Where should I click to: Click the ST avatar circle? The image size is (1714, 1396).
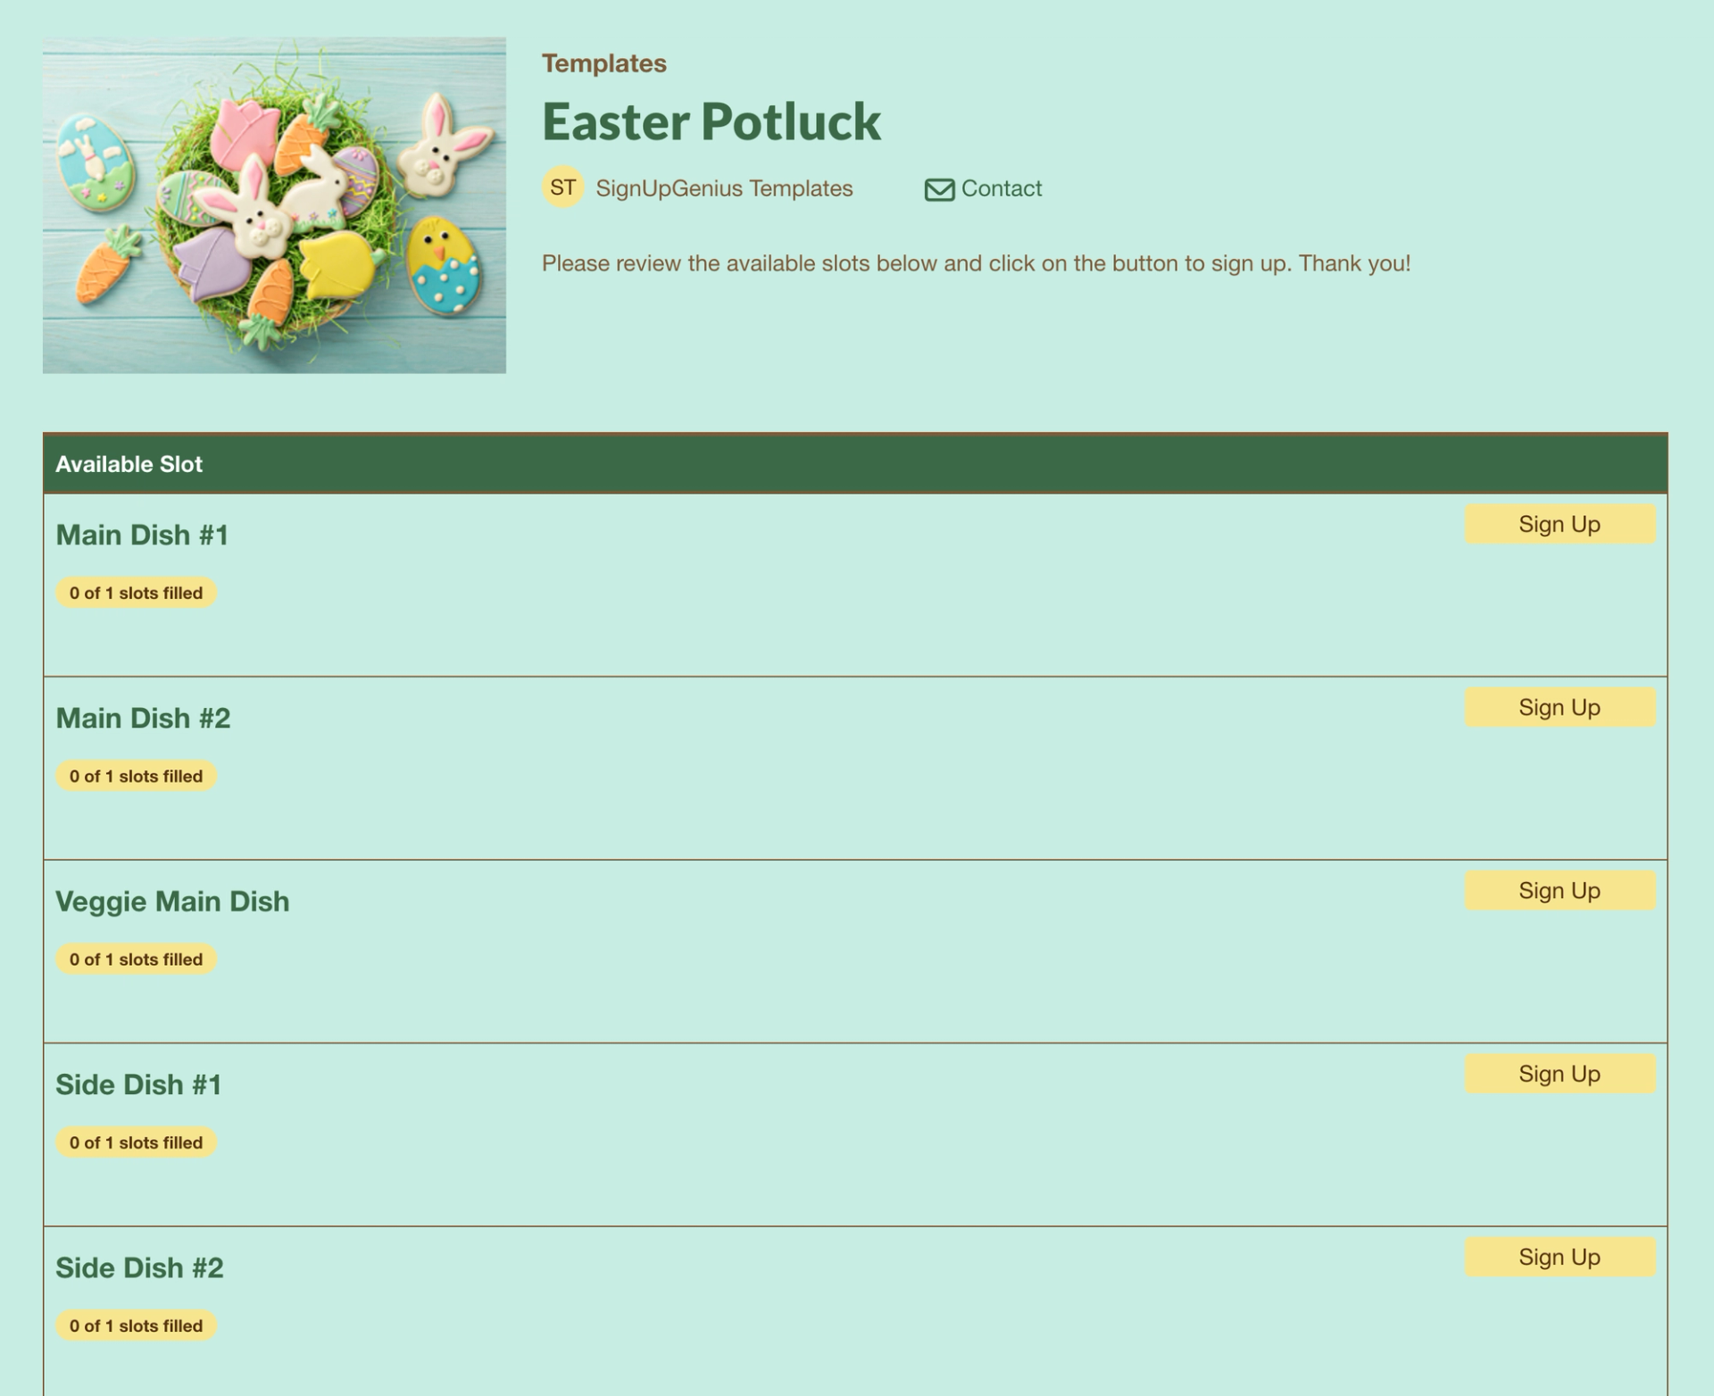tap(563, 187)
